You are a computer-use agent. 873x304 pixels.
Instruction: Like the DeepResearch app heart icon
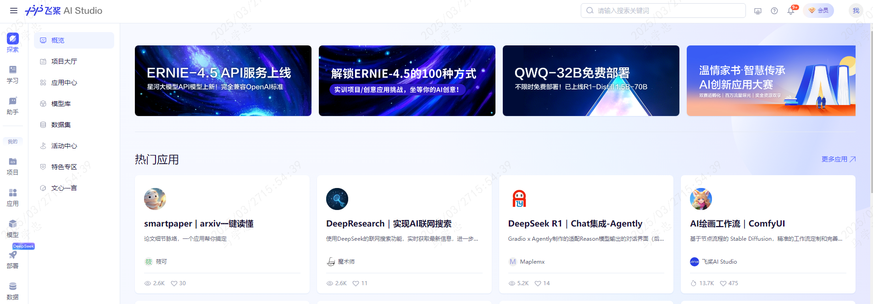coord(356,283)
